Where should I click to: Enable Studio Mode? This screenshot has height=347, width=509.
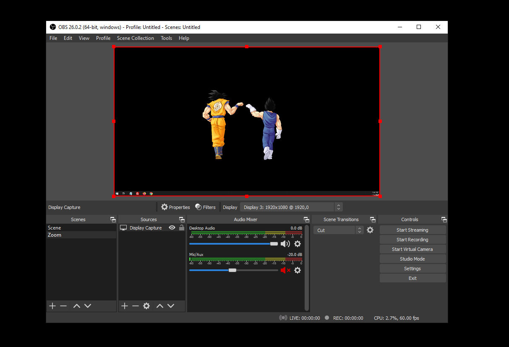412,258
